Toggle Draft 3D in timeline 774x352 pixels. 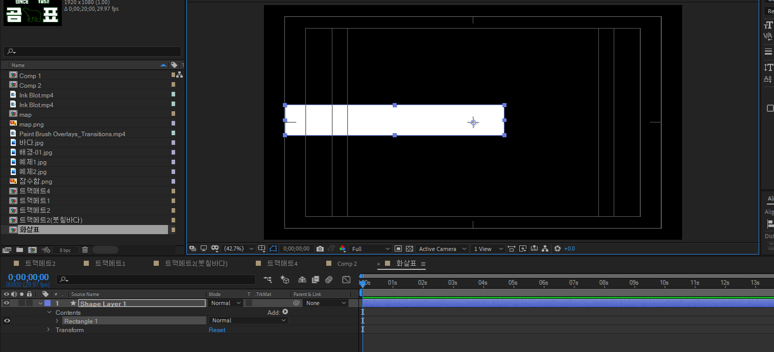coord(285,280)
